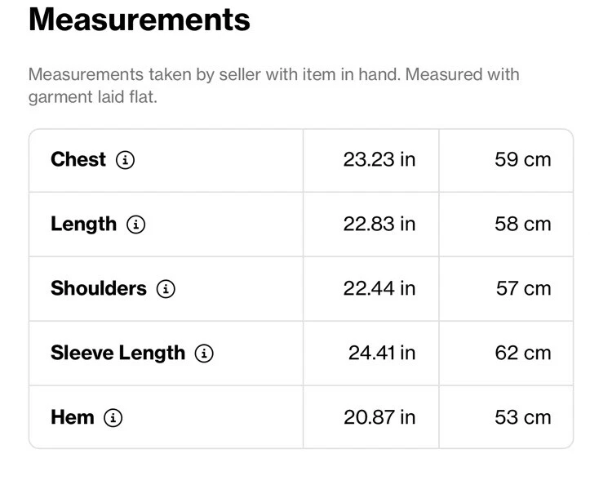Click the 62 cm sleeve value
The width and height of the screenshot is (590, 485).
point(522,354)
